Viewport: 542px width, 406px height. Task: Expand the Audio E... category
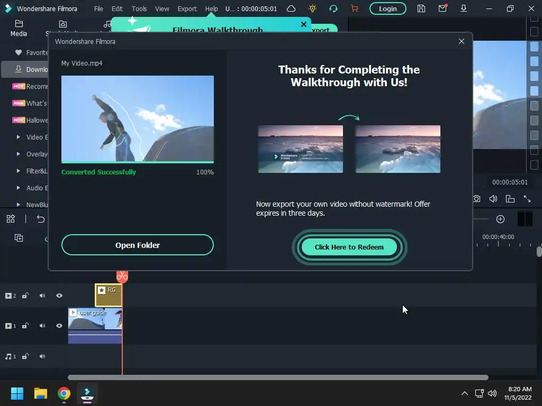pos(19,188)
